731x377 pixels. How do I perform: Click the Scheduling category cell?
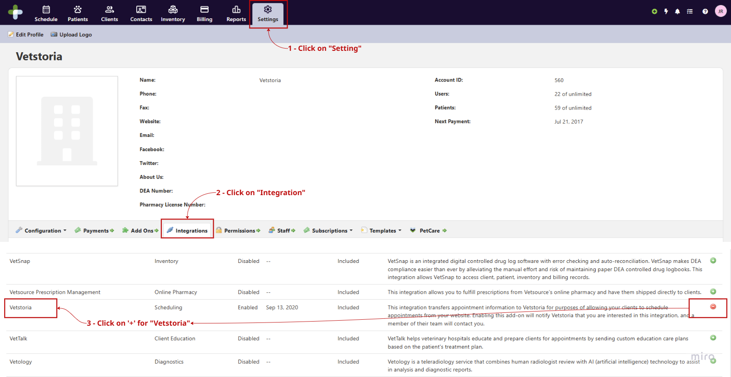coord(168,307)
